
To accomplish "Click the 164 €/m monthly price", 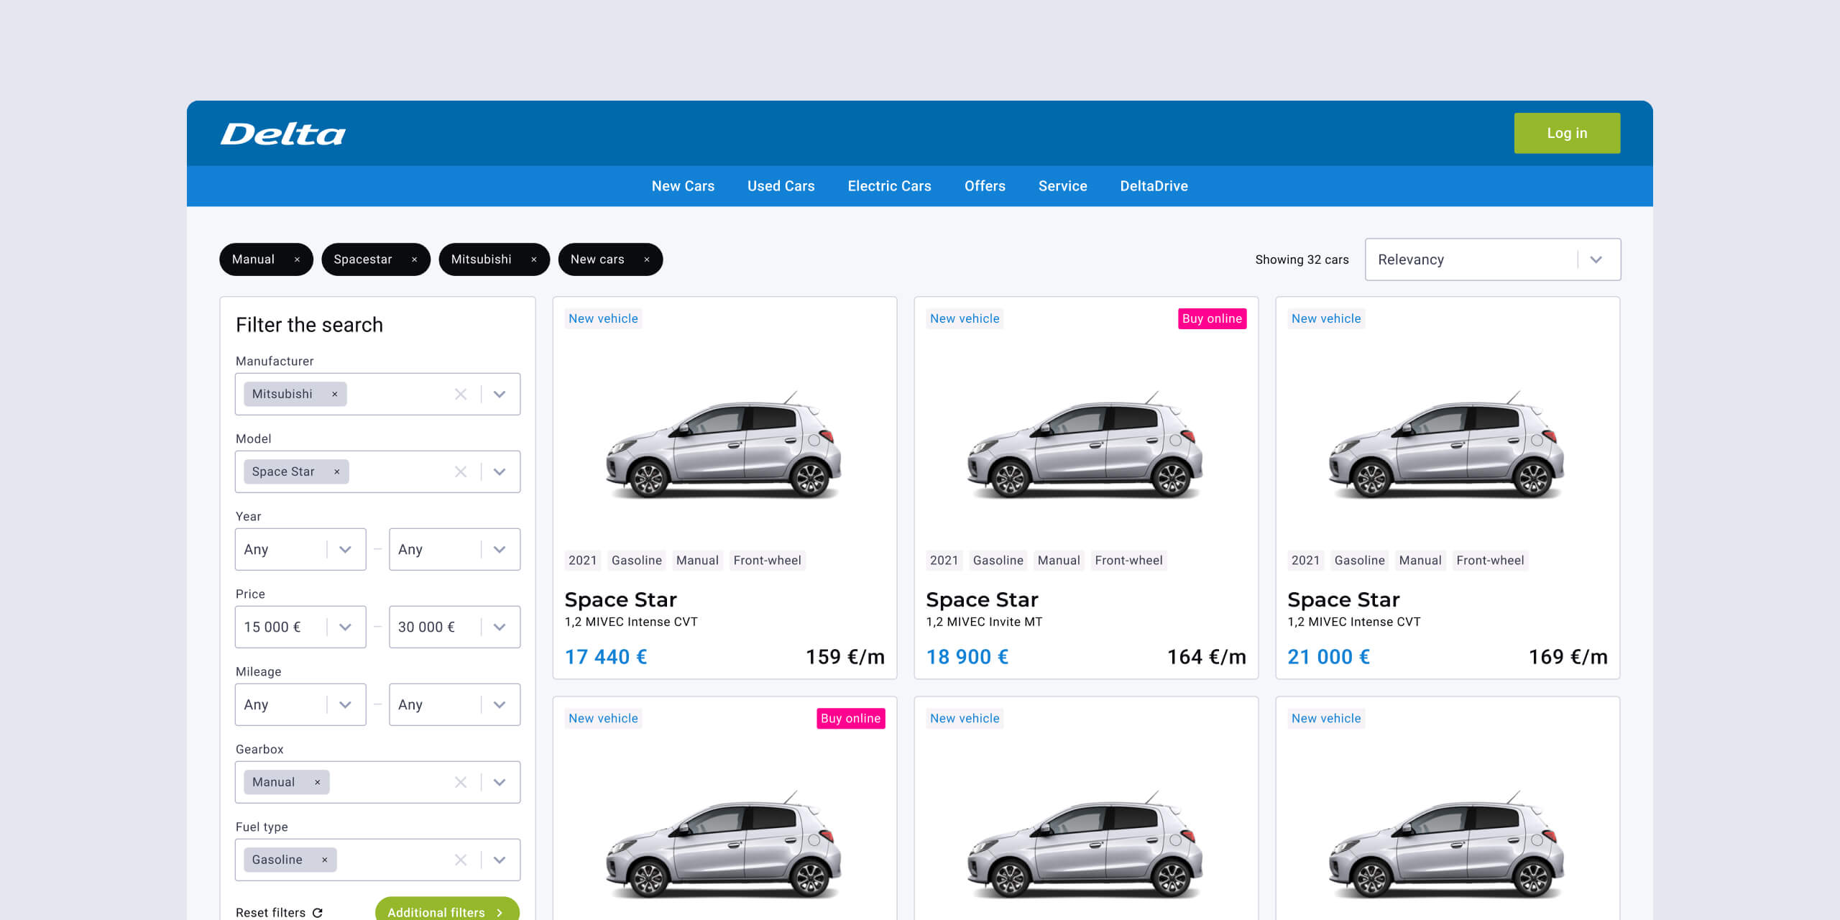I will [1207, 657].
